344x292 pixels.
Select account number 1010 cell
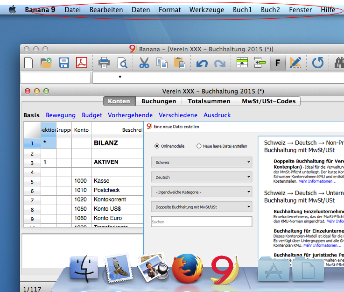(81, 190)
